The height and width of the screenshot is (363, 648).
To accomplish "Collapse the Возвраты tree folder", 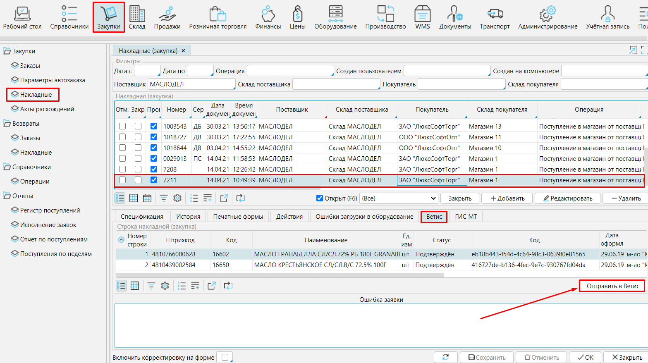I will tap(7, 124).
